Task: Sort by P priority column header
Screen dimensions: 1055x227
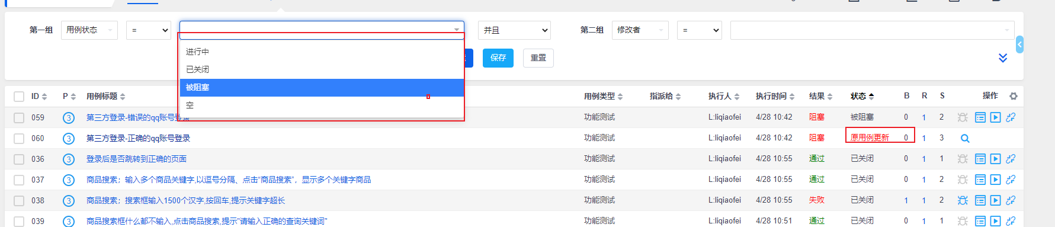Action: pos(69,96)
